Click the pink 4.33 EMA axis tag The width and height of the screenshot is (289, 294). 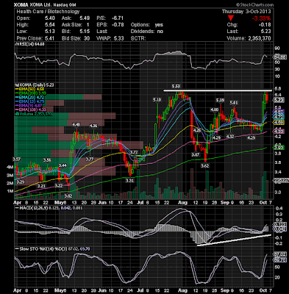pos(279,132)
